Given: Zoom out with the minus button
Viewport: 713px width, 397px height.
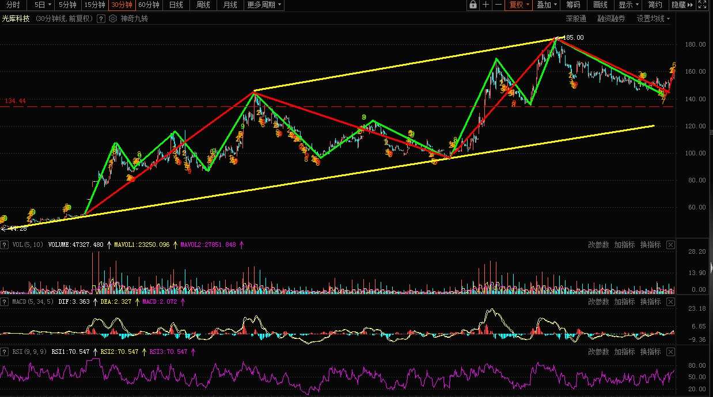Looking at the screenshot, I should point(498,5).
